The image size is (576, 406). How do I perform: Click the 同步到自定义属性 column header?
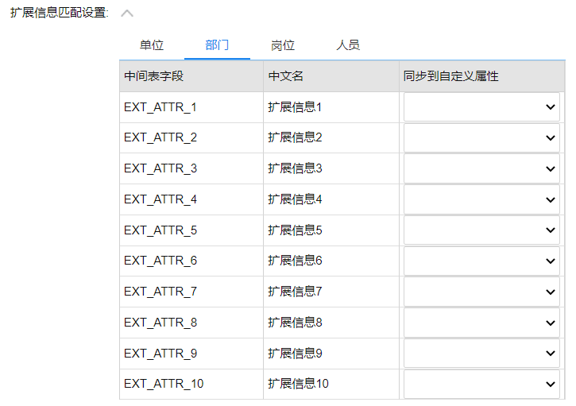click(450, 76)
